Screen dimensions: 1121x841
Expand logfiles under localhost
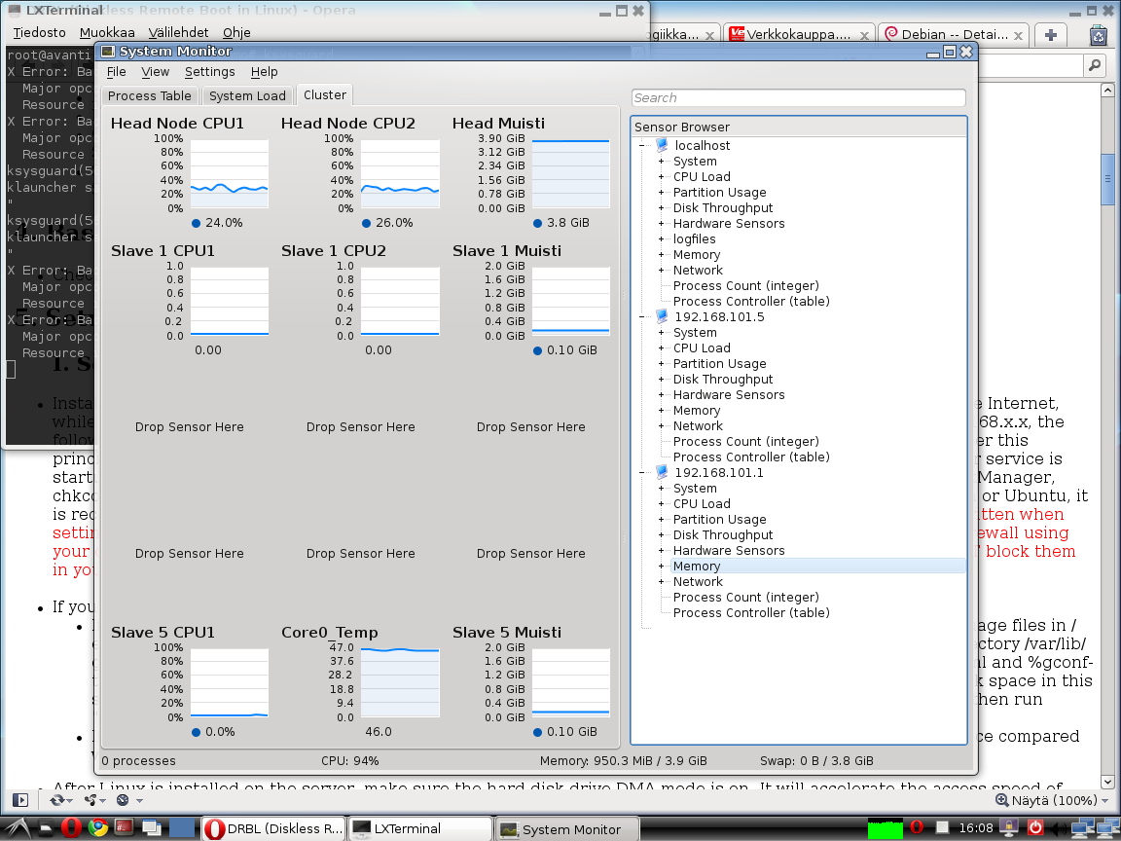click(x=662, y=239)
